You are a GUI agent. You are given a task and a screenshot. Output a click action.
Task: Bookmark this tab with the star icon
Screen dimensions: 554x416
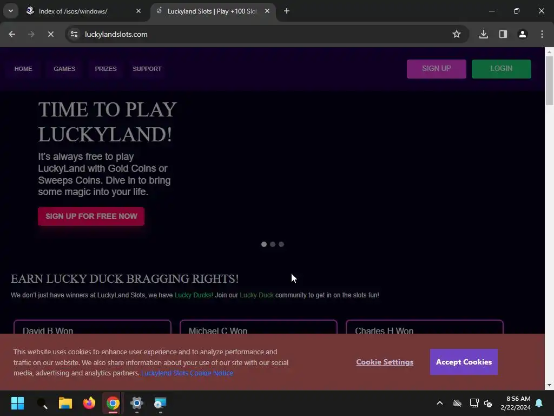[x=457, y=34]
